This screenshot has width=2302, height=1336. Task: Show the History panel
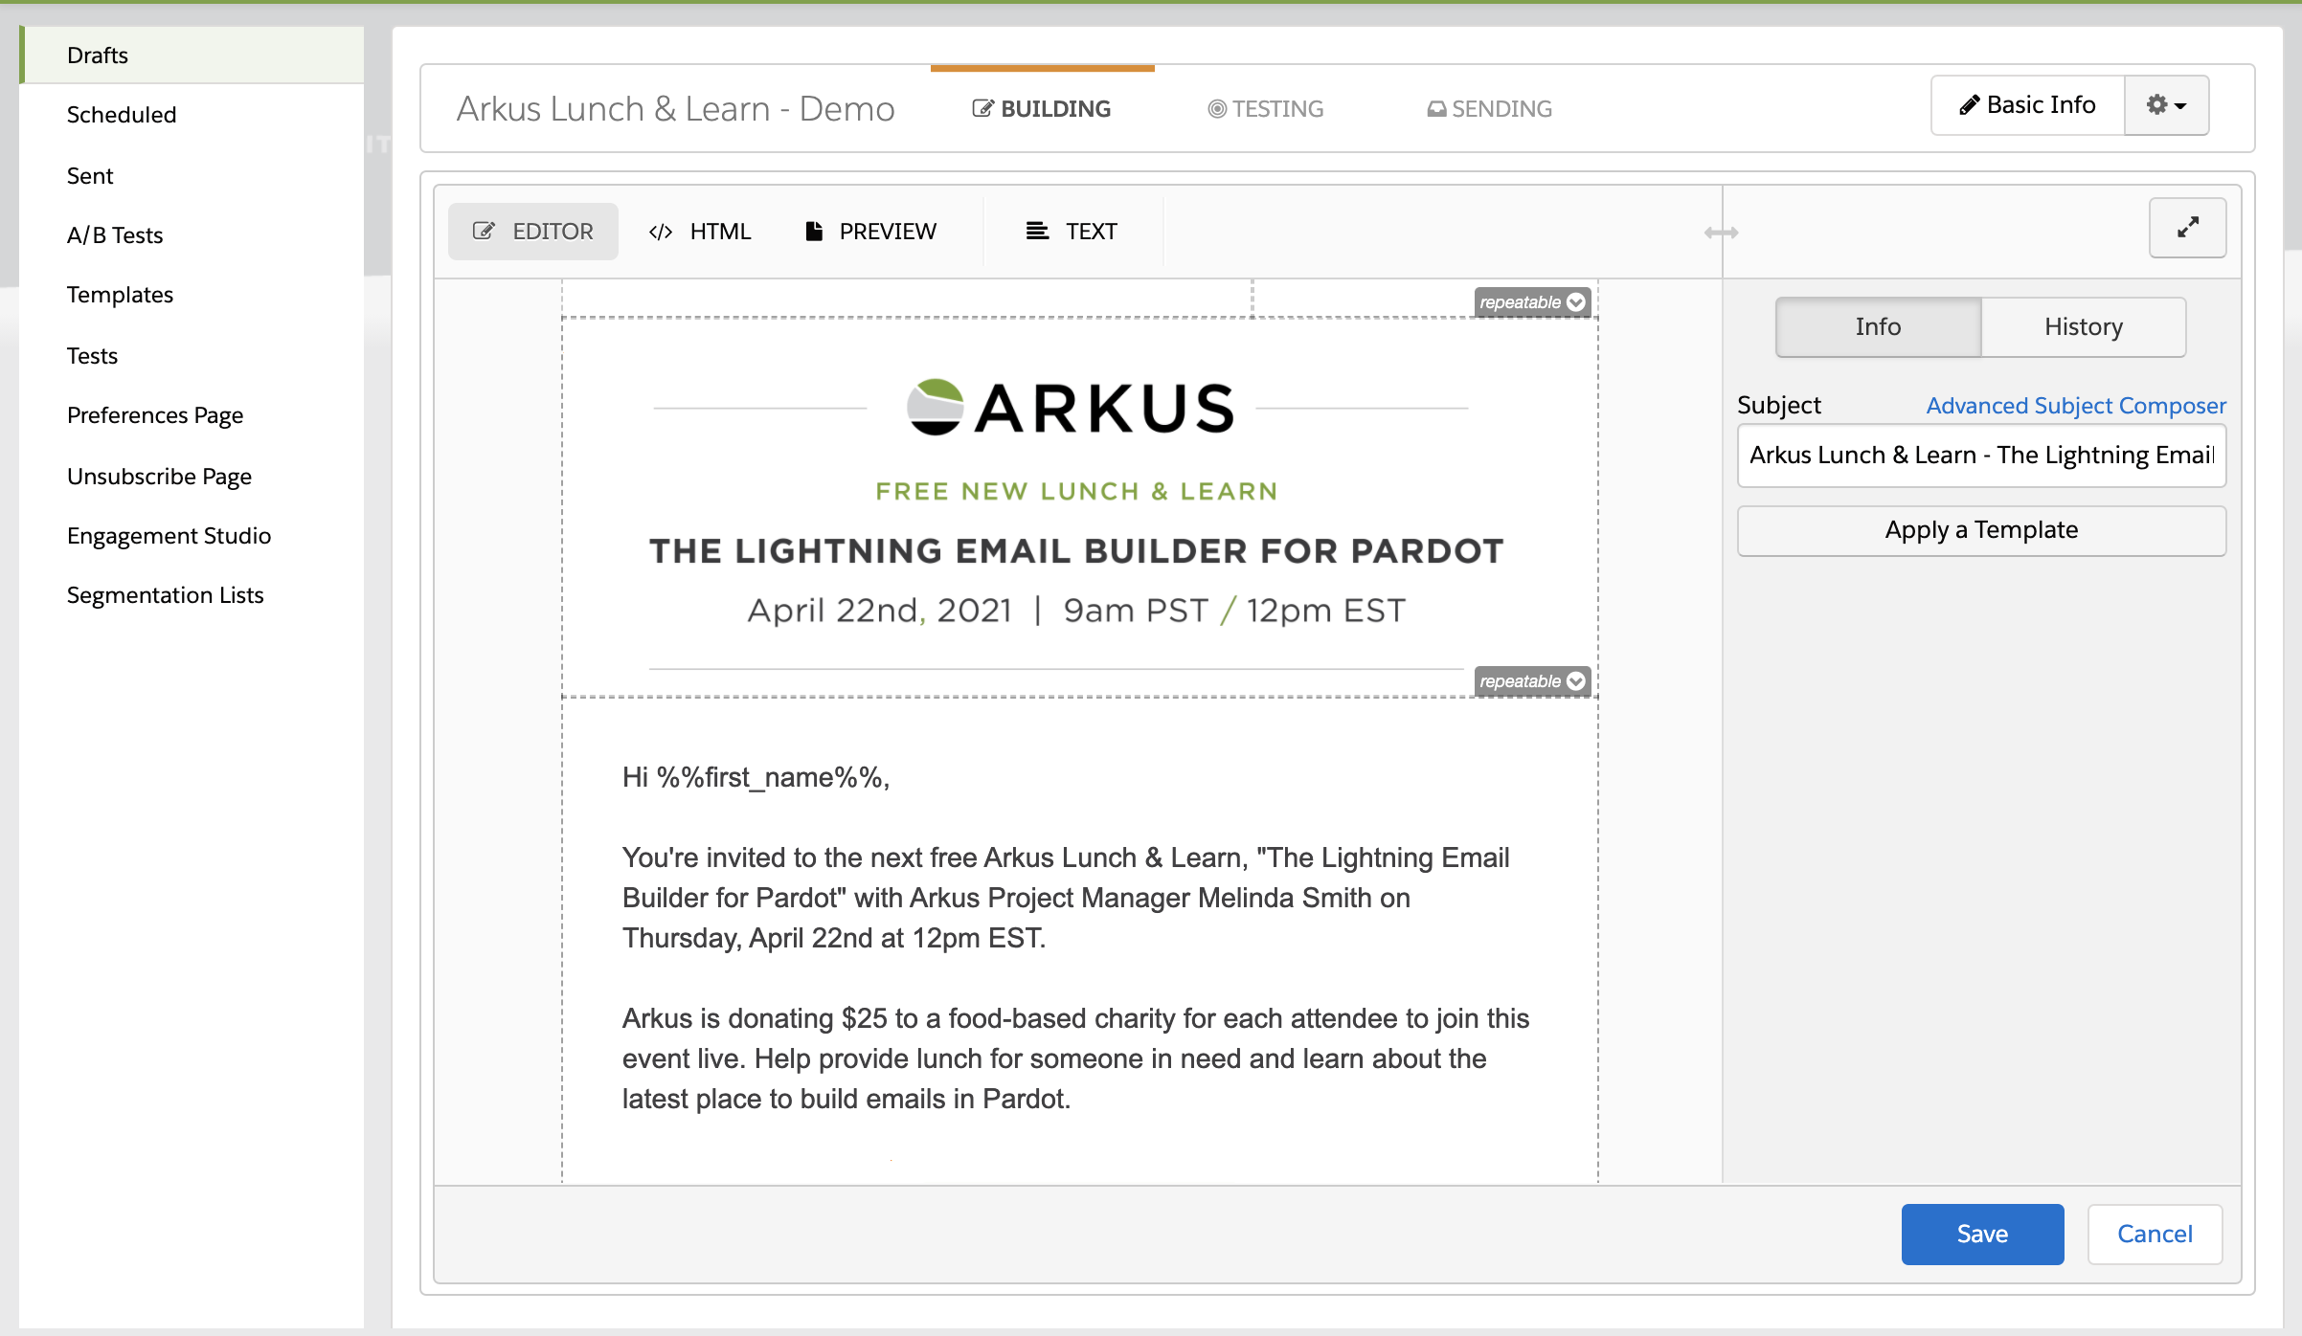tap(2084, 327)
